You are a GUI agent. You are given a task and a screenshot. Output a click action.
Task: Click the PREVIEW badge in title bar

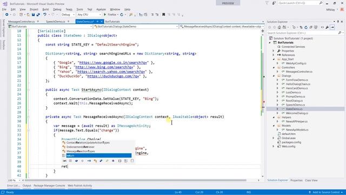[x=228, y=3]
